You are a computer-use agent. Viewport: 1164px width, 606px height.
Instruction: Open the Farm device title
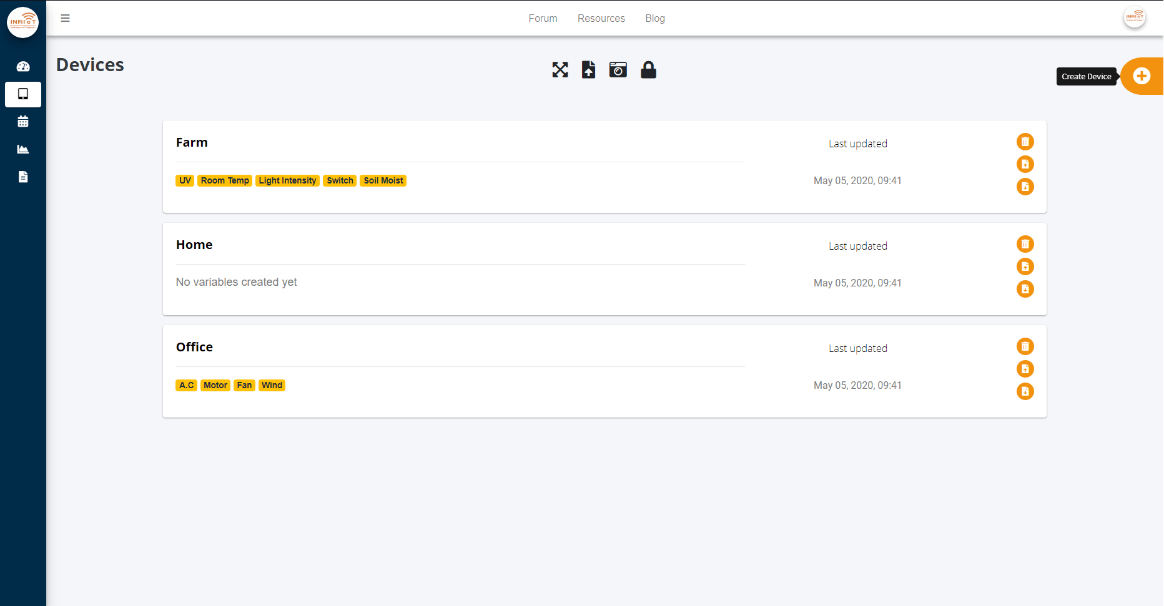(x=192, y=142)
